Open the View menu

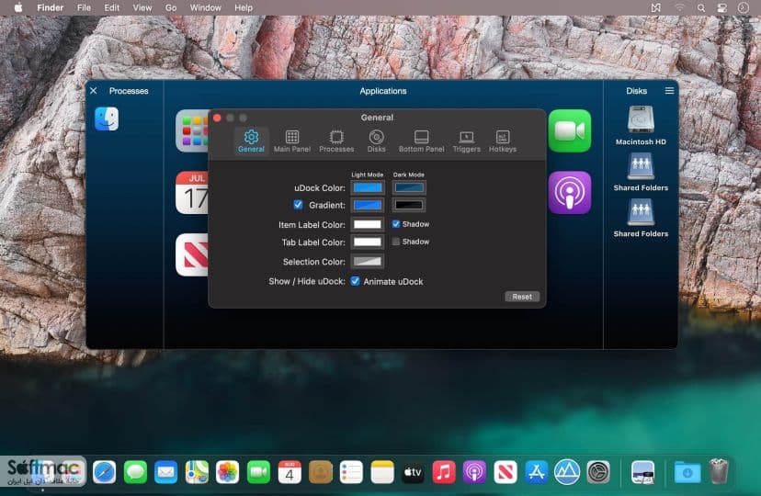click(x=142, y=7)
